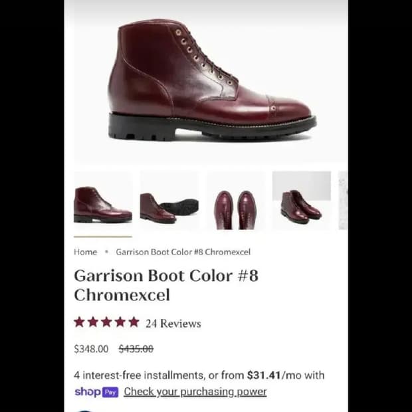412x412 pixels.
Task: Select the side-view boot thumbnail
Action: (103, 201)
